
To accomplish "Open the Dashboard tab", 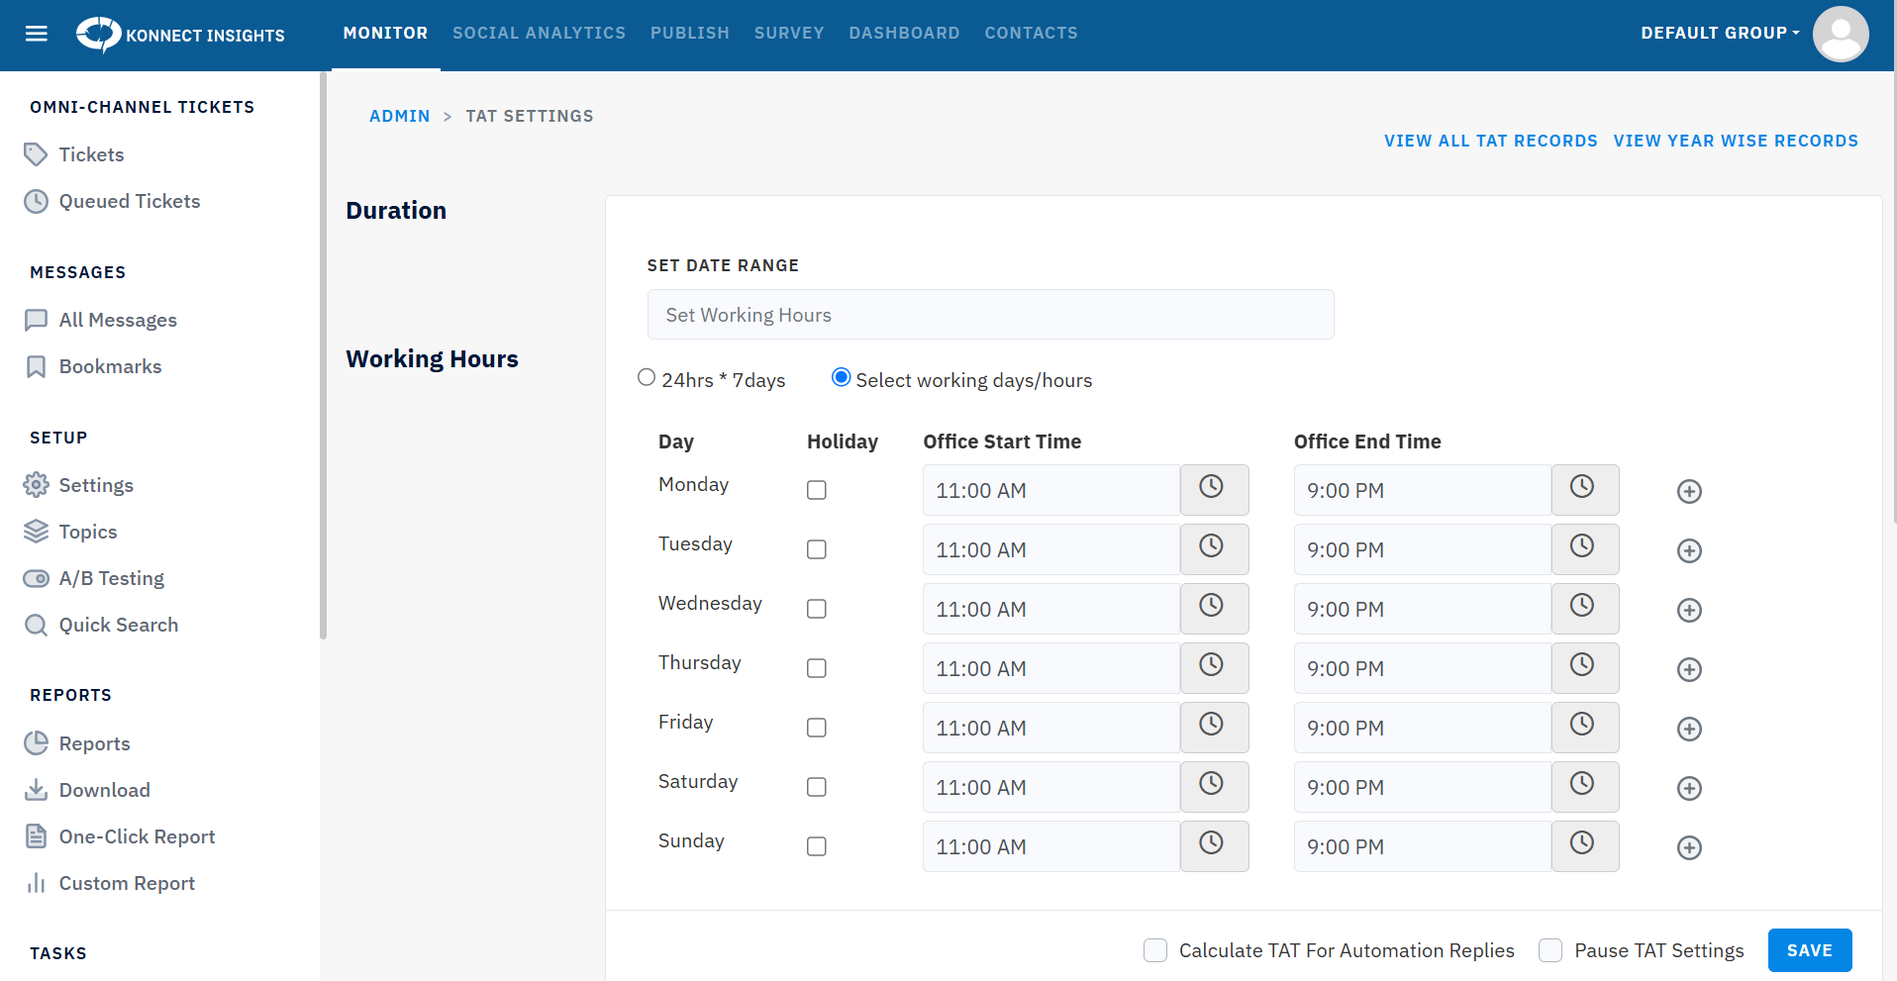I will 903,34.
